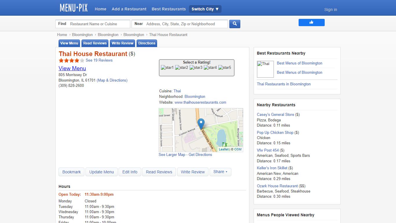Open the Read Reviews tab

95,43
